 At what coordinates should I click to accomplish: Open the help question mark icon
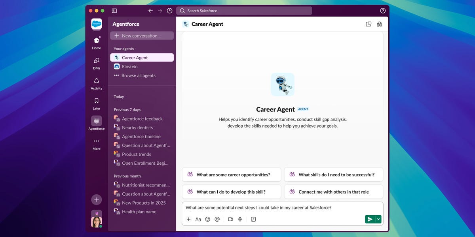click(382, 11)
